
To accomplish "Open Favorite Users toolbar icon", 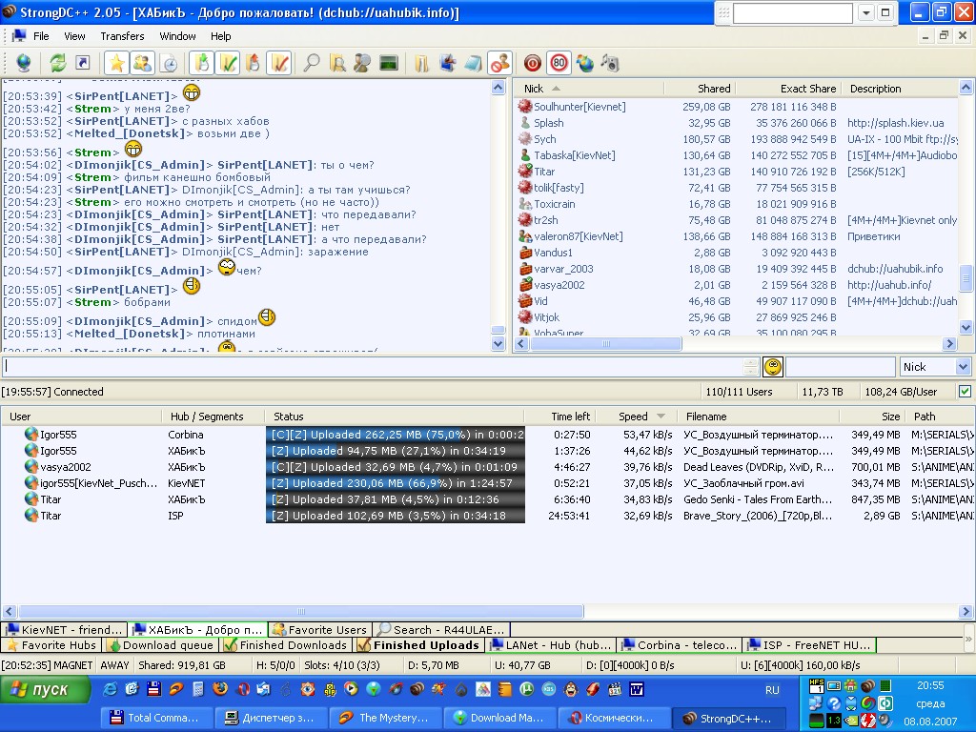I will tap(143, 63).
